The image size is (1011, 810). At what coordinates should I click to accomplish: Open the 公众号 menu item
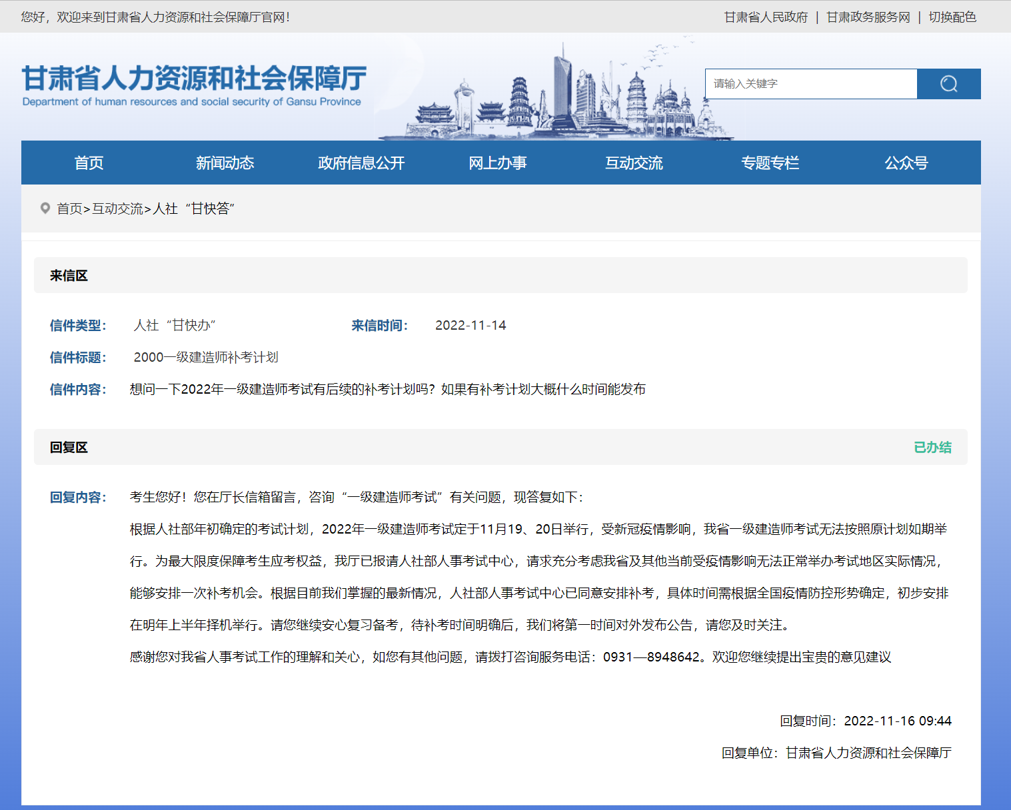tap(906, 163)
